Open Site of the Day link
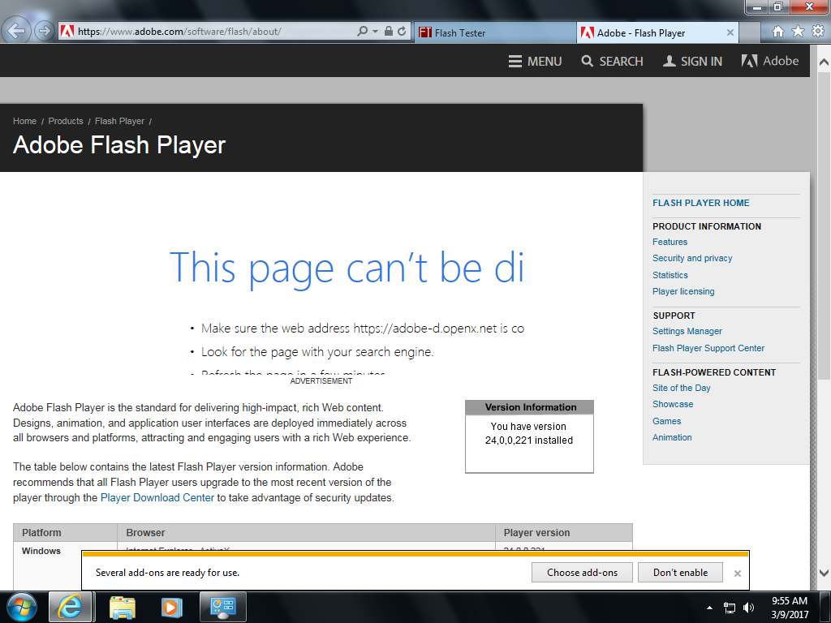This screenshot has width=831, height=623. [x=681, y=388]
